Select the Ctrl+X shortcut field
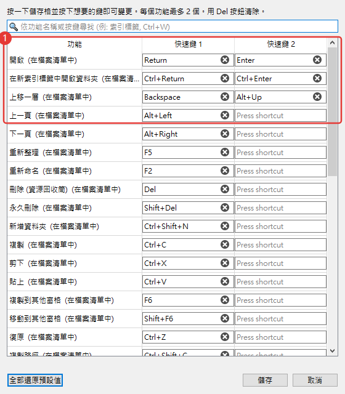 pos(188,263)
